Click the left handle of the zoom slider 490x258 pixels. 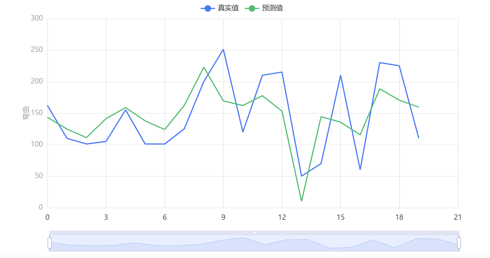pos(49,243)
